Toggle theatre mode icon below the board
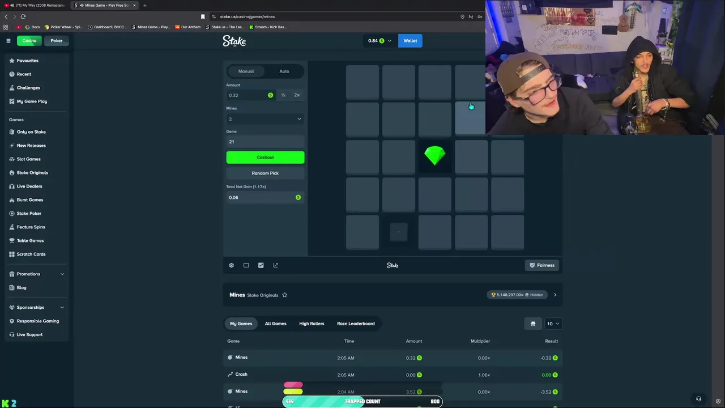The image size is (725, 408). point(246,265)
